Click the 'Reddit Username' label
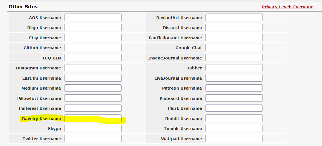The height and width of the screenshot is (146, 322). click(184, 119)
